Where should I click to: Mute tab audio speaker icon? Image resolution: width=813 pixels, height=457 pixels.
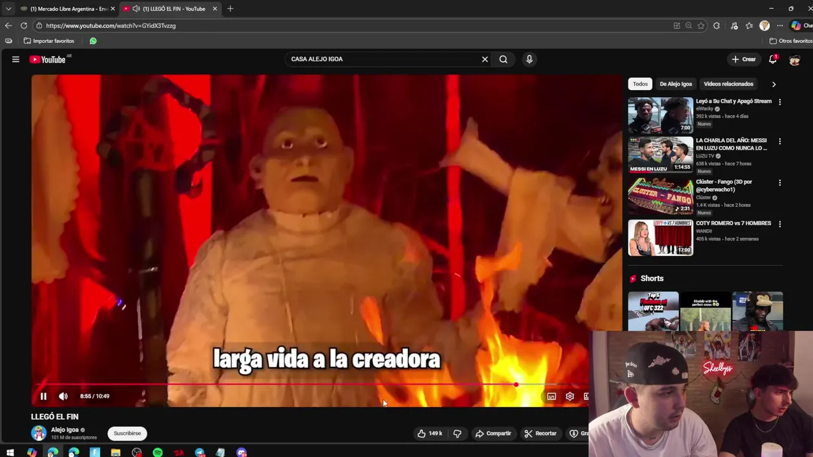tap(136, 9)
